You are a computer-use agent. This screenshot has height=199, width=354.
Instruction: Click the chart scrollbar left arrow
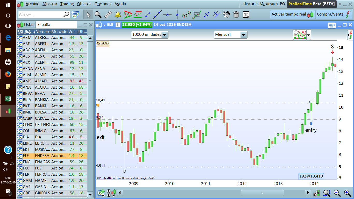point(120,193)
